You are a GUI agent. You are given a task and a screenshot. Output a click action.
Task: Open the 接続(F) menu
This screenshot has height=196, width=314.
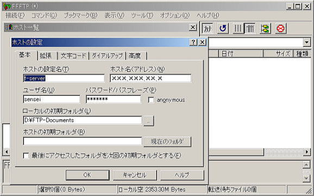[x=15, y=15]
